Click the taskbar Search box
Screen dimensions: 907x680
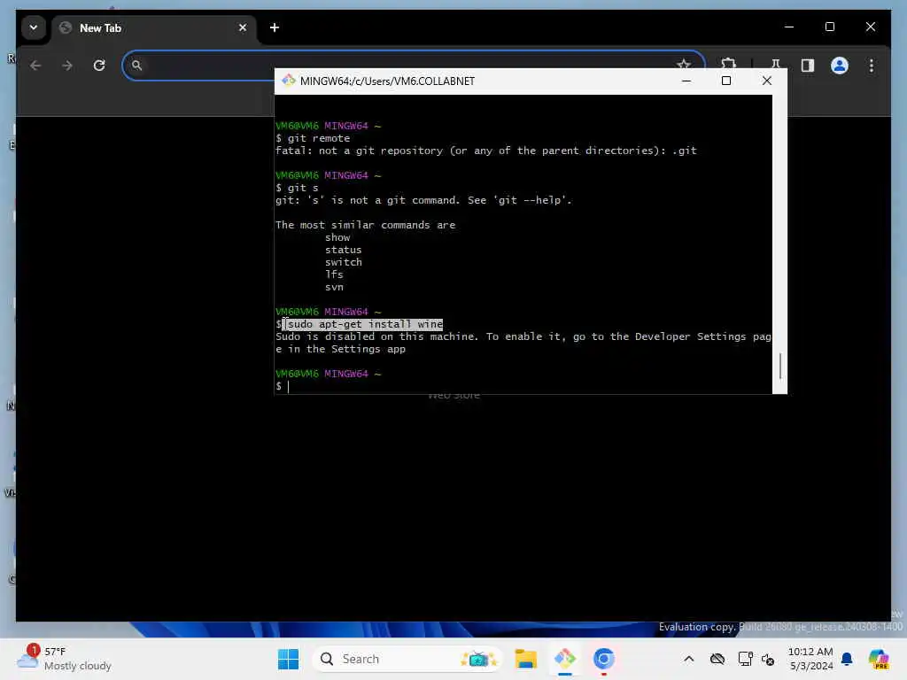[x=407, y=659]
